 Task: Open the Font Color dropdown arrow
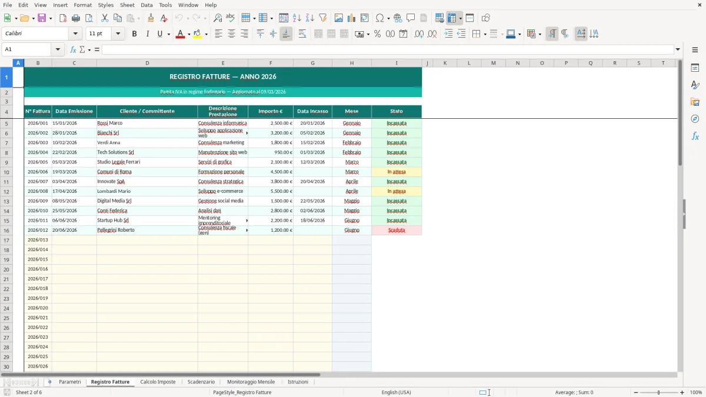[189, 34]
